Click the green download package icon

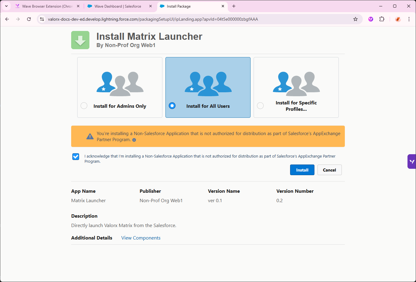(80, 40)
